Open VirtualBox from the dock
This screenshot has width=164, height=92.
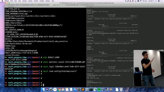point(103,89)
